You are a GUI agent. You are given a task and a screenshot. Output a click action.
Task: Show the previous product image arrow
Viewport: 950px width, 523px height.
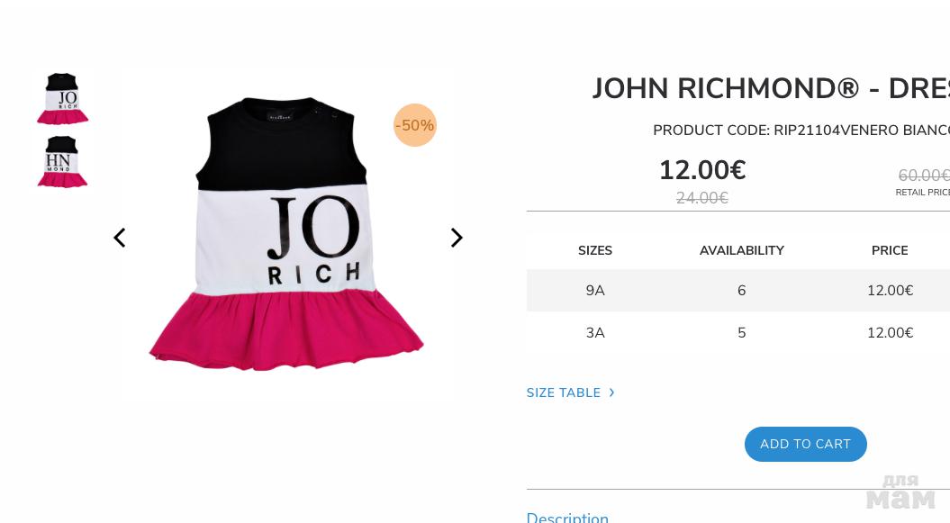(x=120, y=238)
